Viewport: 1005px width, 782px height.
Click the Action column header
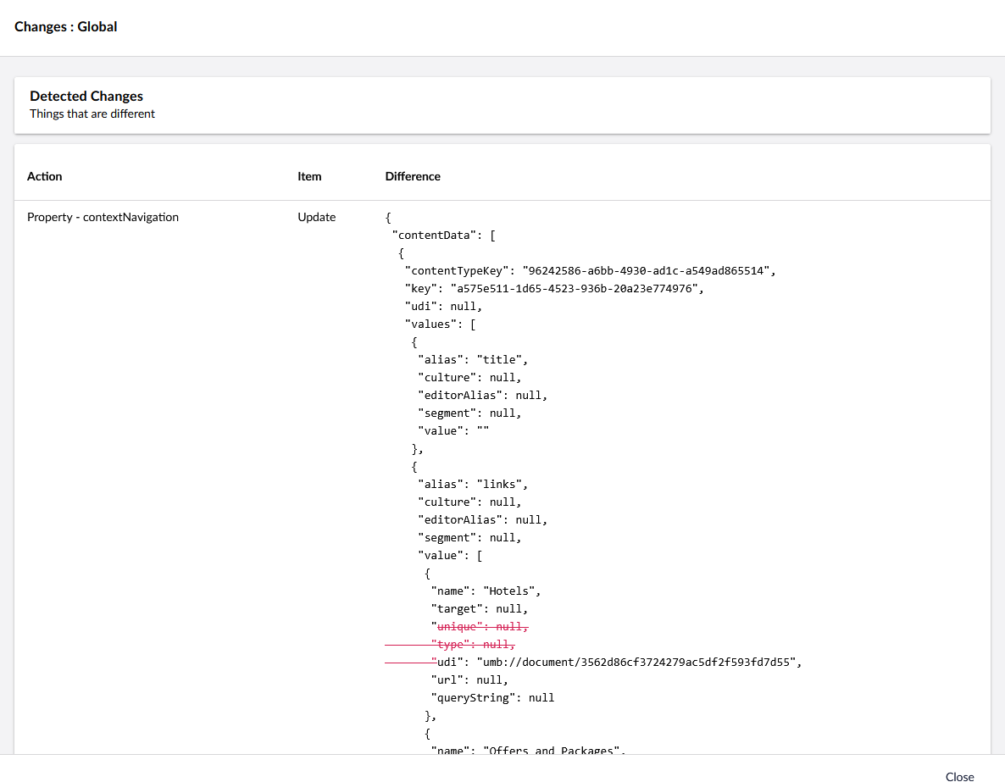point(45,176)
